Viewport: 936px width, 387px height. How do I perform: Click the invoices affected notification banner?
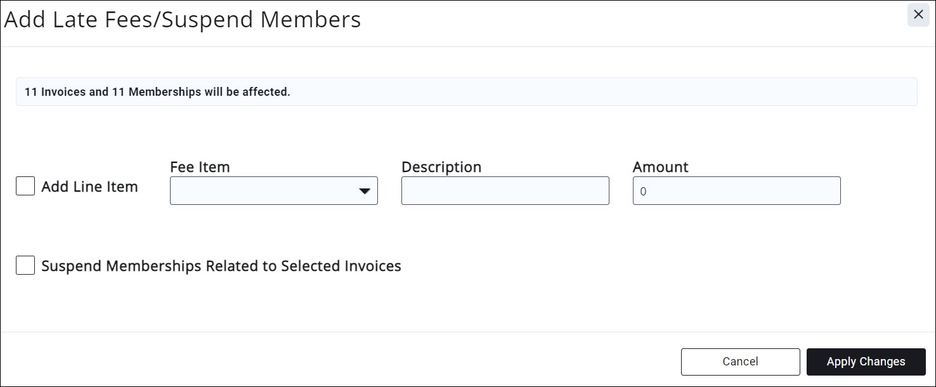click(x=467, y=91)
